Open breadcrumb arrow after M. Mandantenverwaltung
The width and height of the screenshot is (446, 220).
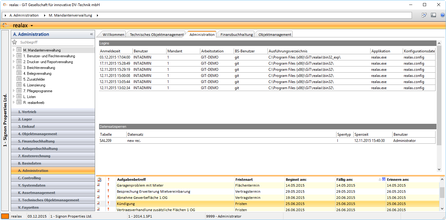click(x=97, y=15)
